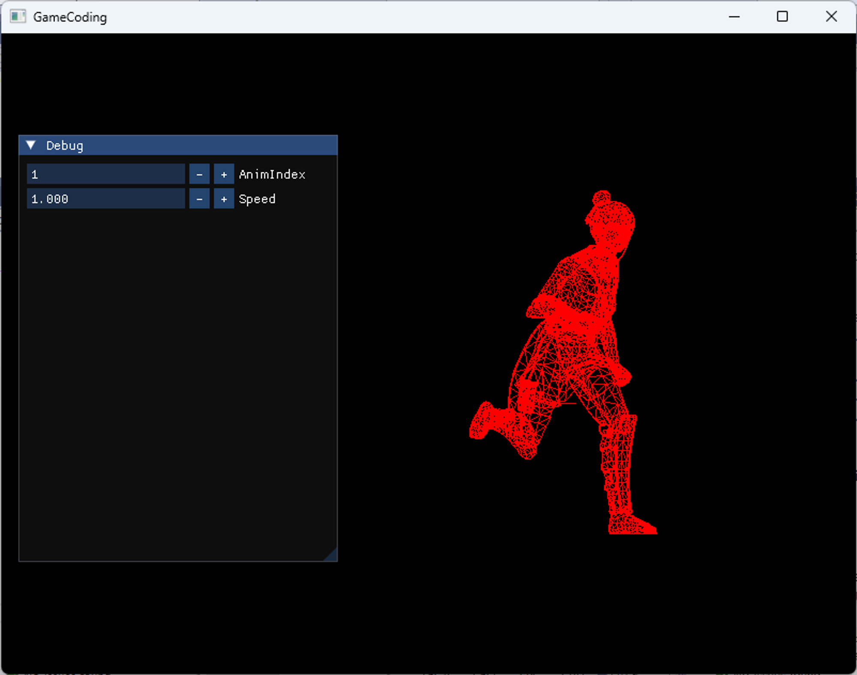The width and height of the screenshot is (857, 675).
Task: Maximize the GameCoding window
Action: pos(782,17)
